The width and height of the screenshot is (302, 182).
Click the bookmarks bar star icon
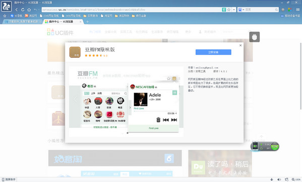tap(5, 16)
